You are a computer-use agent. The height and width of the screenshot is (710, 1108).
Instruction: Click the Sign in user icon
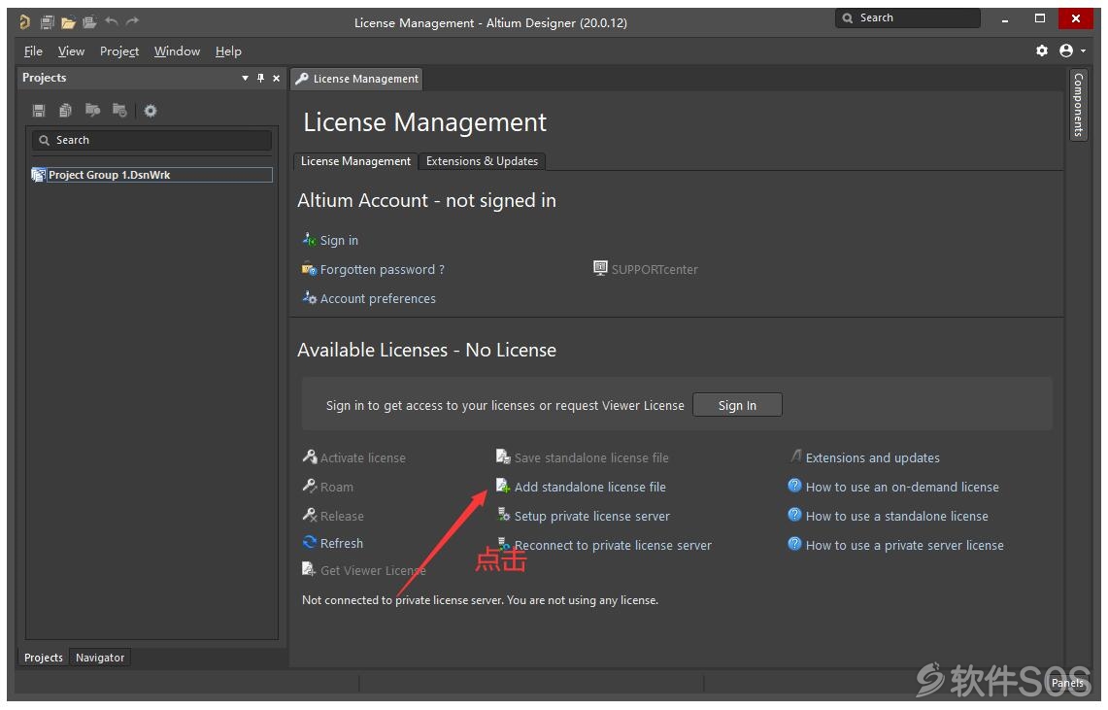[x=309, y=239]
